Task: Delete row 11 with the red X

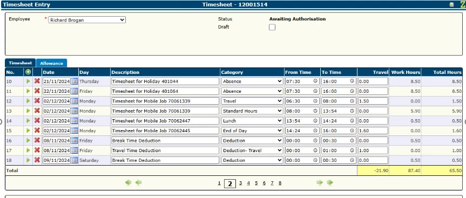Action: click(x=37, y=91)
